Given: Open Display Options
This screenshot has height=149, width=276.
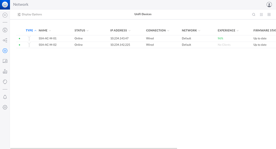Looking at the screenshot, I should [x=30, y=14].
